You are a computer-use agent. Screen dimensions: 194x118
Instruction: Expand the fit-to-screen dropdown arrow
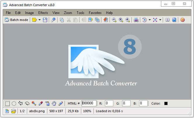click(x=160, y=20)
